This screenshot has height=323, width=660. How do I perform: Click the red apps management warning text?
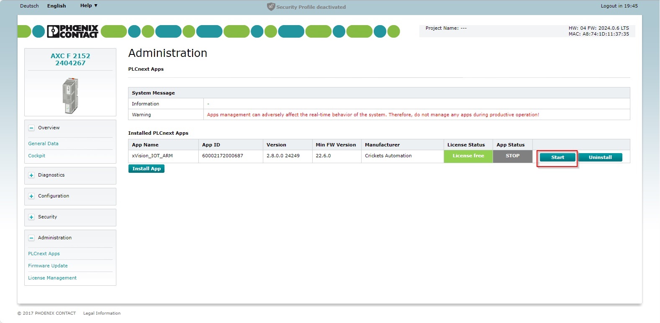[x=373, y=115]
